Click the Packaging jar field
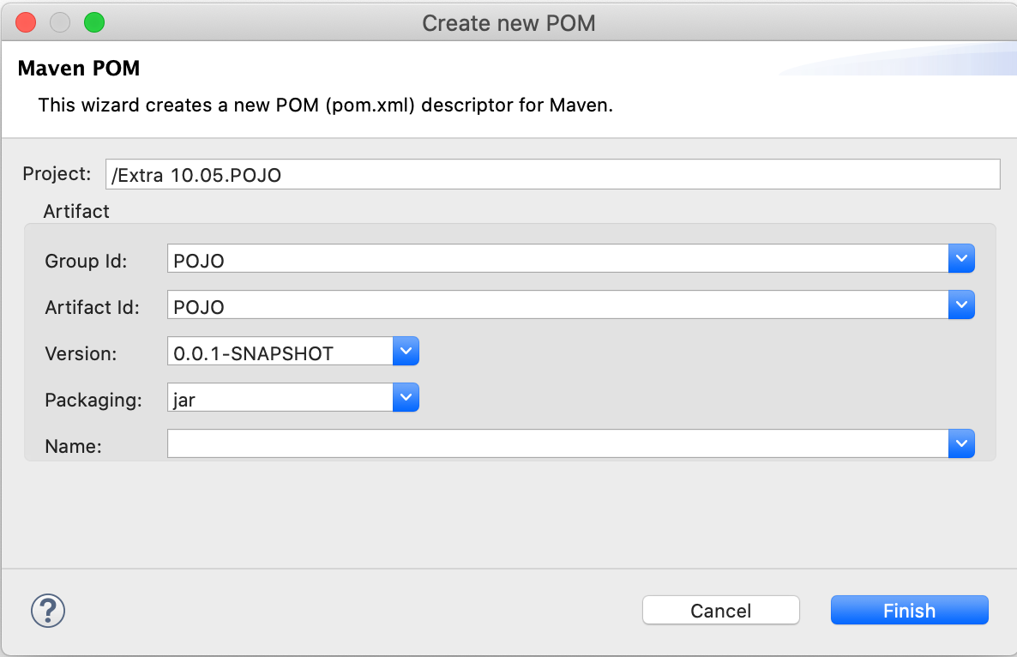This screenshot has height=657, width=1017. pos(280,398)
